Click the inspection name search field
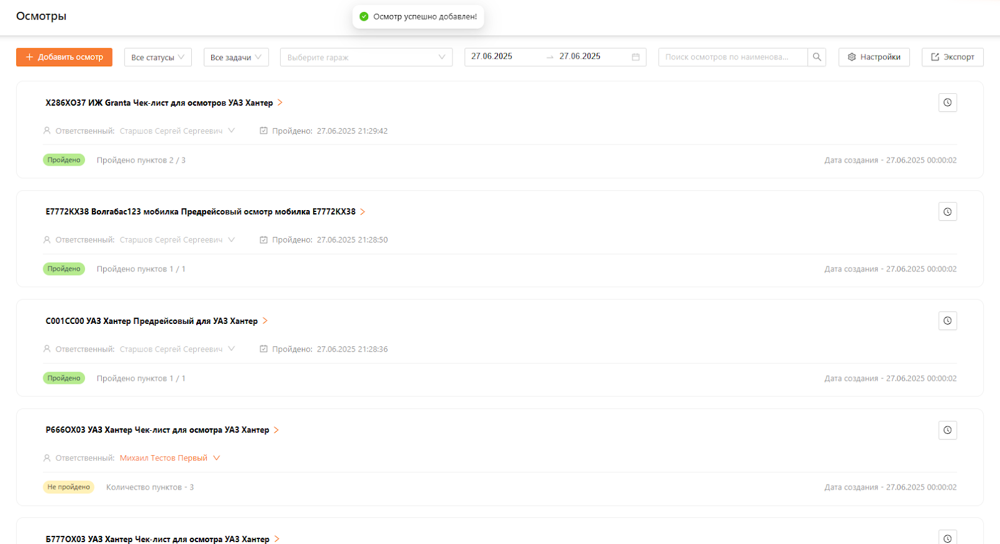Image resolution: width=1000 pixels, height=544 pixels. point(731,57)
